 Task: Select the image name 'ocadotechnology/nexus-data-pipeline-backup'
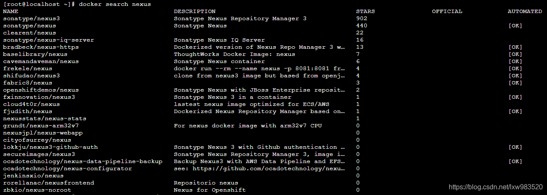83,161
